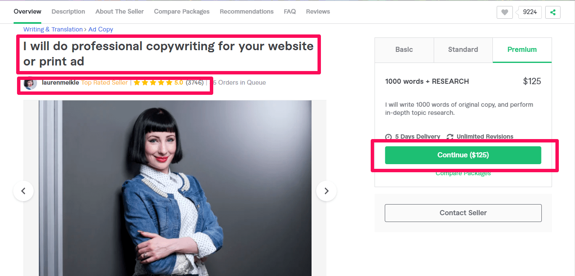Select the Basic package tab
This screenshot has width=575, height=276.
(404, 50)
